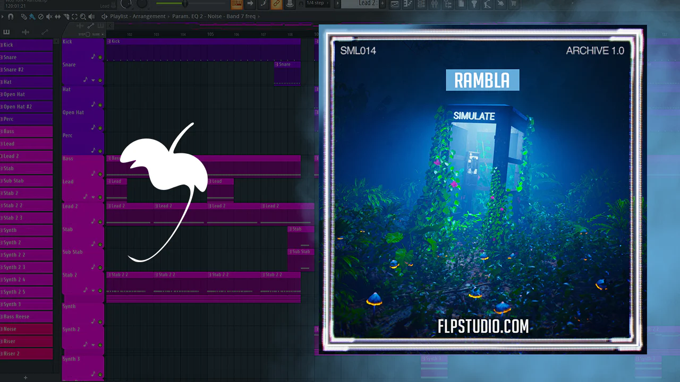
Task: Show the patterns tab with piano icon
Action: [x=6, y=32]
